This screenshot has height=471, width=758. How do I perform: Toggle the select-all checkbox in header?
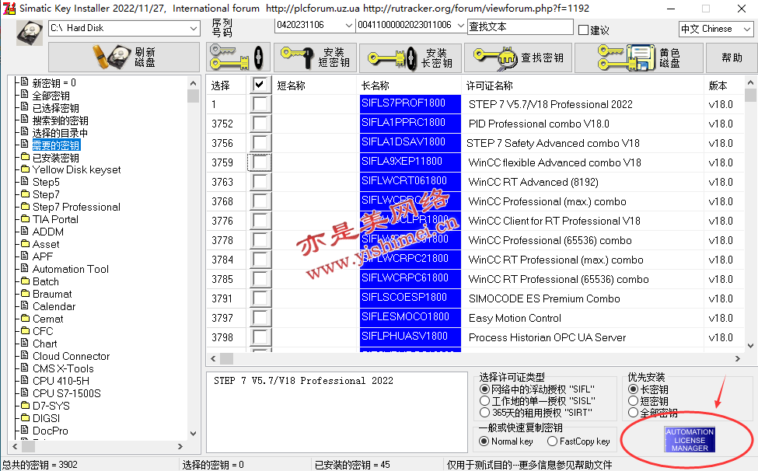click(260, 85)
